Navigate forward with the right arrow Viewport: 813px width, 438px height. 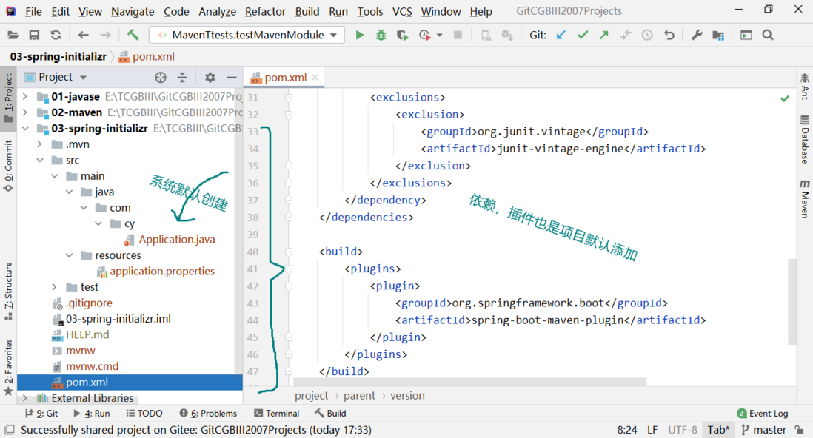pyautogui.click(x=105, y=36)
